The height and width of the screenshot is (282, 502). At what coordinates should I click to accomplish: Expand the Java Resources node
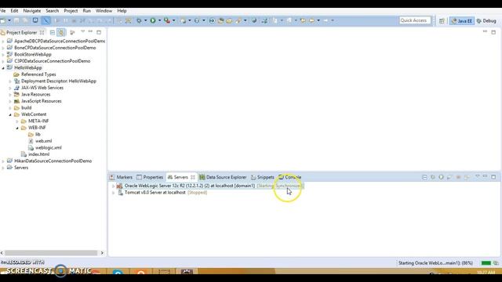pos(10,95)
